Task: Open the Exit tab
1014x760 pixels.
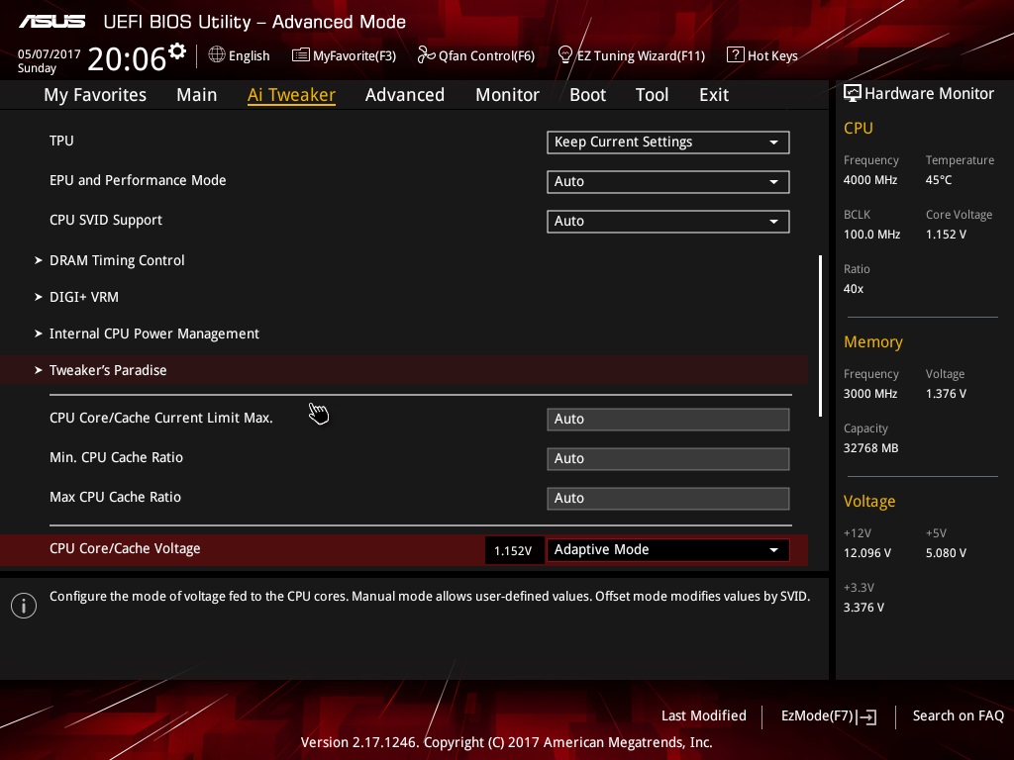Action: click(x=714, y=95)
